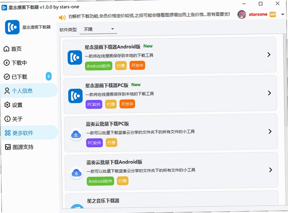This screenshot has height=213, width=288.
Task: Click the title bar app icon
Action: tap(4, 8)
